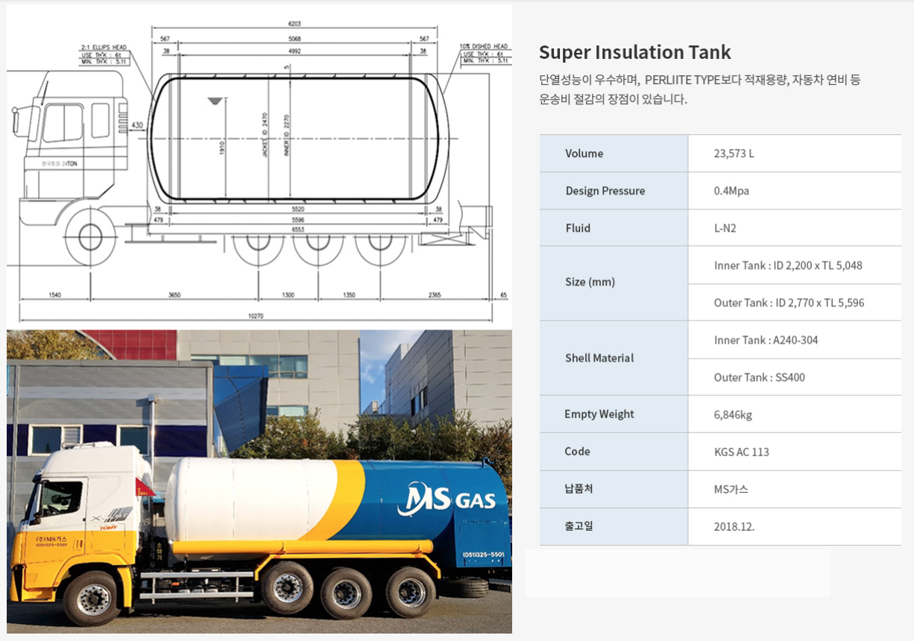Click the L-N2 fluid value
Viewport: 914px width, 641px height.
pyautogui.click(x=725, y=228)
